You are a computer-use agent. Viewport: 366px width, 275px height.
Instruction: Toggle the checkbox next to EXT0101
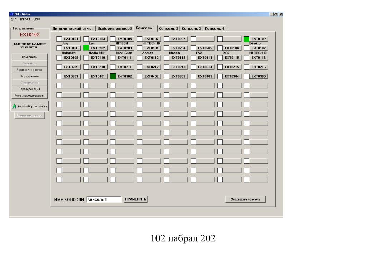[59, 39]
